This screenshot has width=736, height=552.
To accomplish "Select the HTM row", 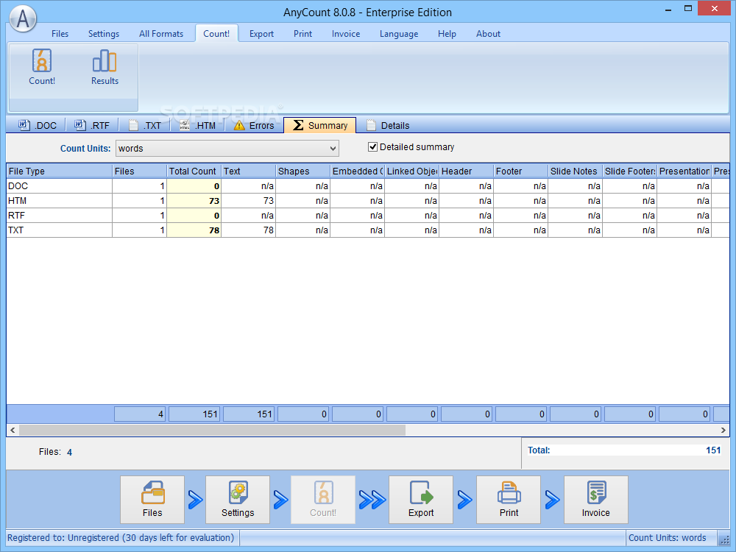I will point(368,200).
